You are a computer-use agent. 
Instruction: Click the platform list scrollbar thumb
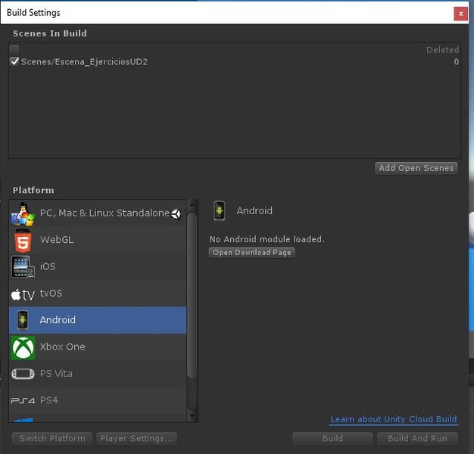coord(192,295)
